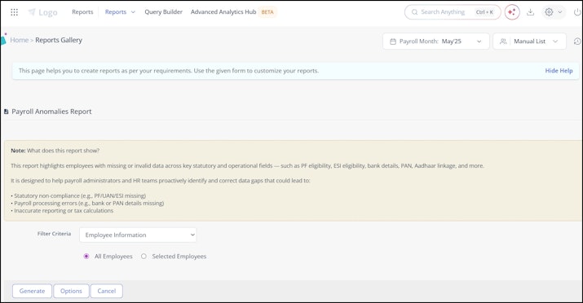Click the Options button
Image resolution: width=583 pixels, height=303 pixels.
point(71,291)
